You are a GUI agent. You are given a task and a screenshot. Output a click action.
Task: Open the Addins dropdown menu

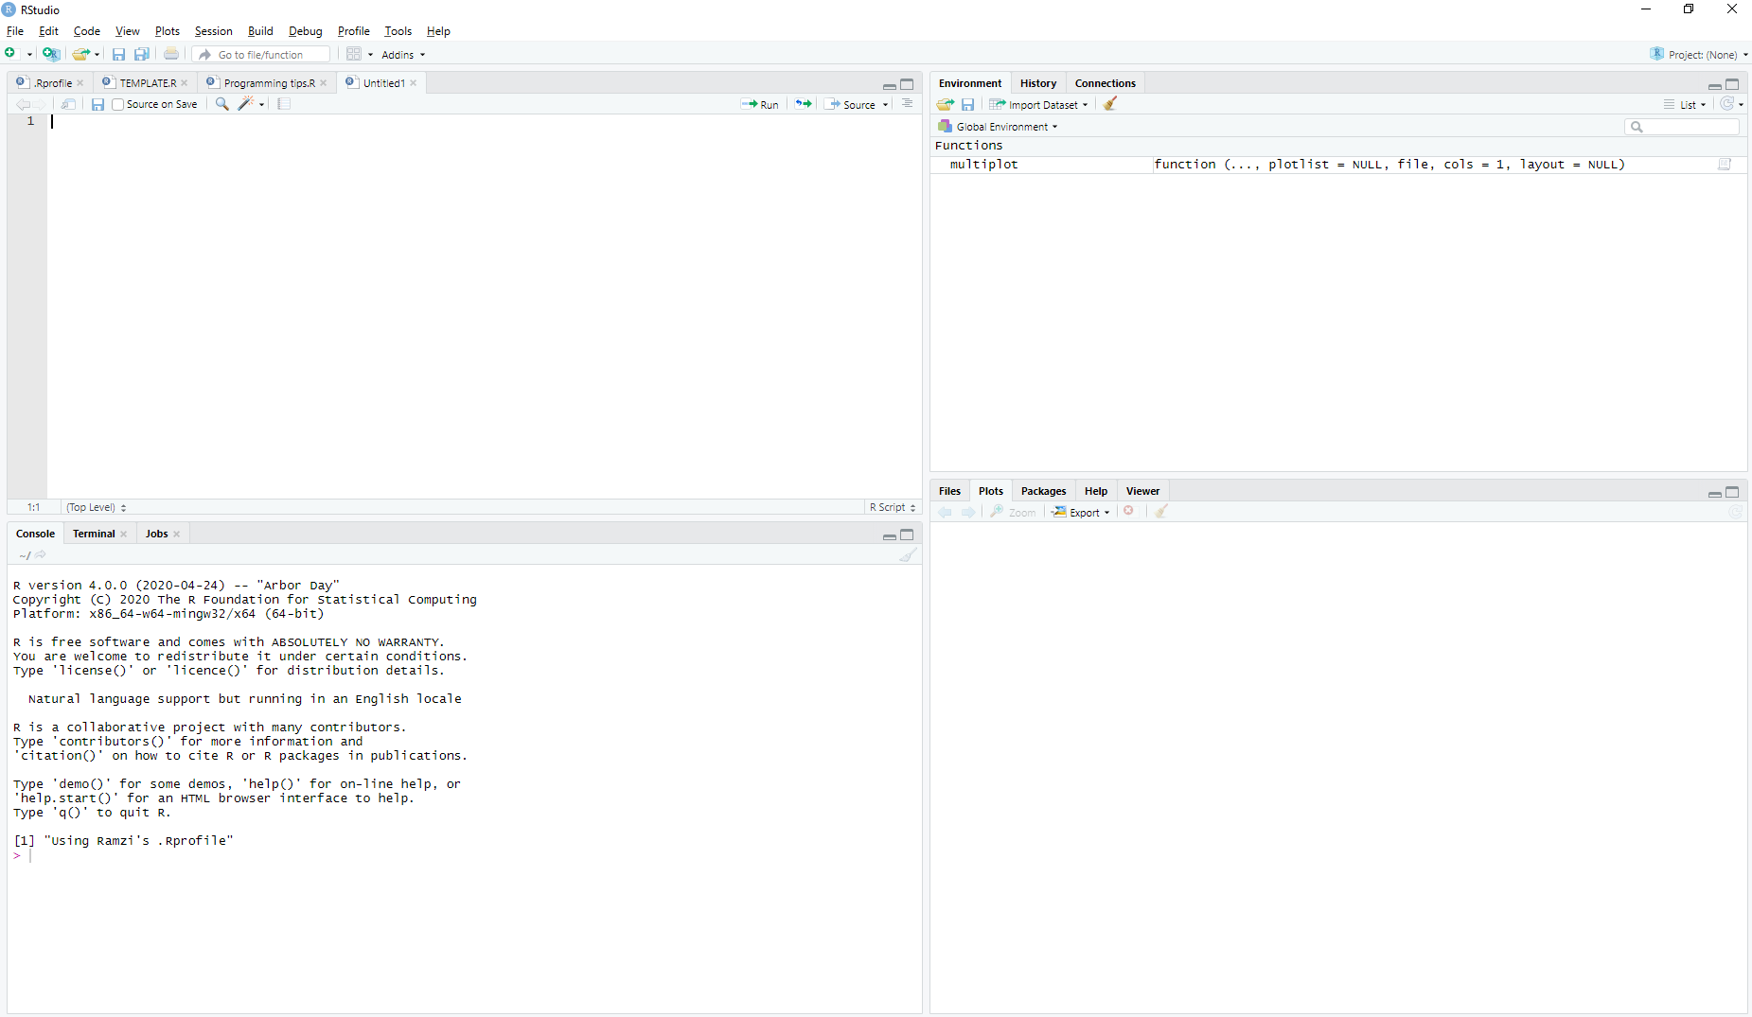point(403,55)
